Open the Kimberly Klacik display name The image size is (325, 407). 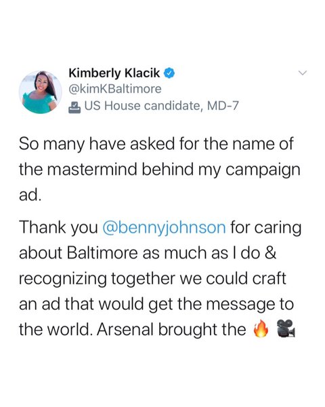[114, 73]
